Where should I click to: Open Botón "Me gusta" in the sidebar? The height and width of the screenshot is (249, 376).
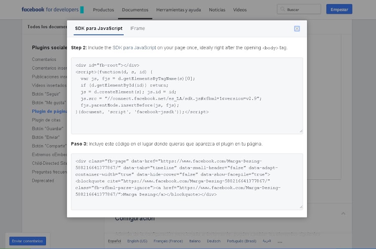click(x=49, y=103)
